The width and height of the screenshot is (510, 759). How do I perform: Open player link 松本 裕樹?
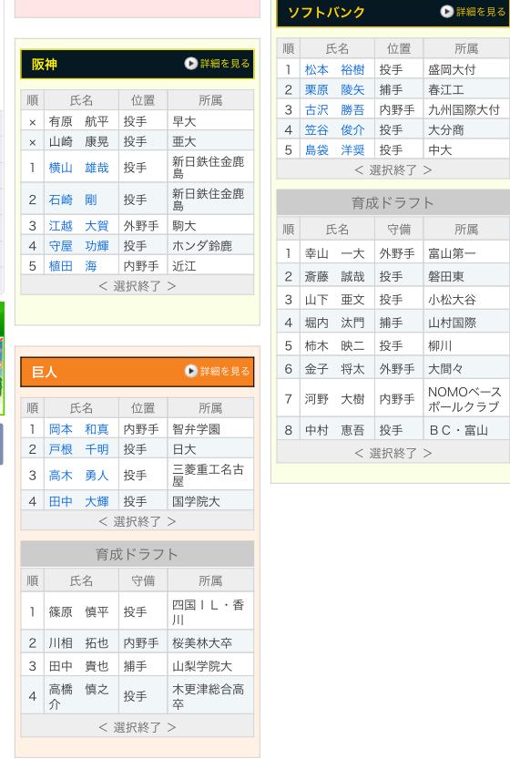[334, 69]
